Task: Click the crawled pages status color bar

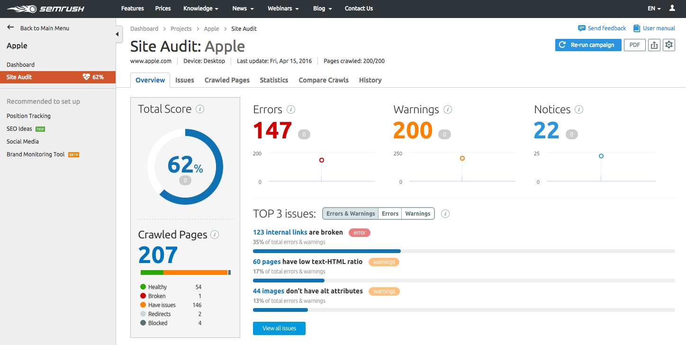Action: [186, 272]
